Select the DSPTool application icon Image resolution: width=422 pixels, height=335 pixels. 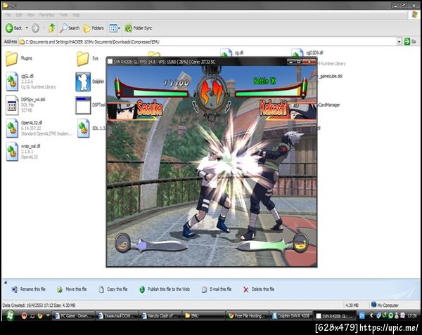point(83,105)
